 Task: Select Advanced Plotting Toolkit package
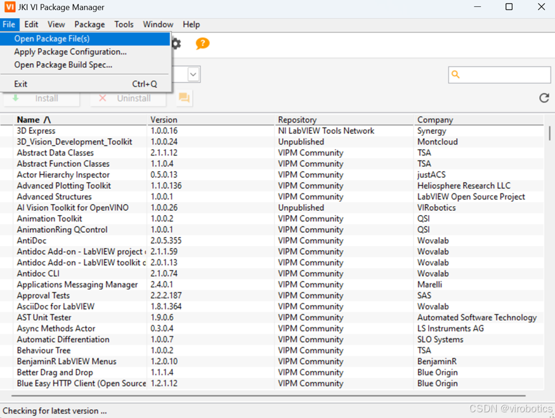272,186
